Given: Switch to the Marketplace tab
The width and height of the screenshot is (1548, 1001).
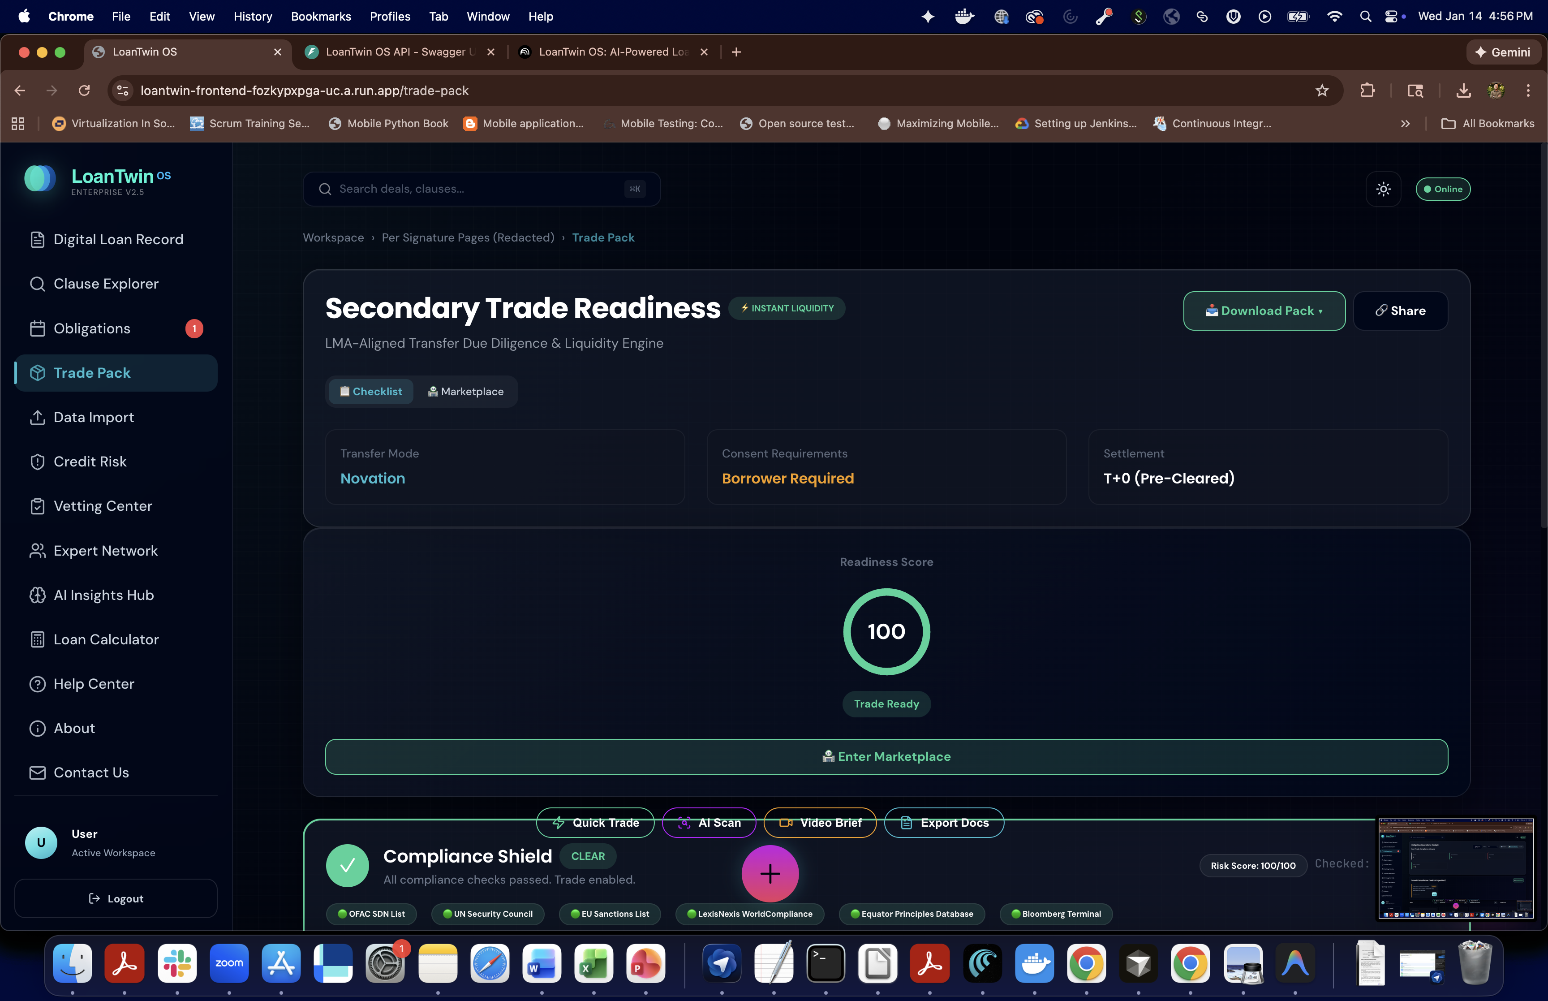Looking at the screenshot, I should [465, 391].
